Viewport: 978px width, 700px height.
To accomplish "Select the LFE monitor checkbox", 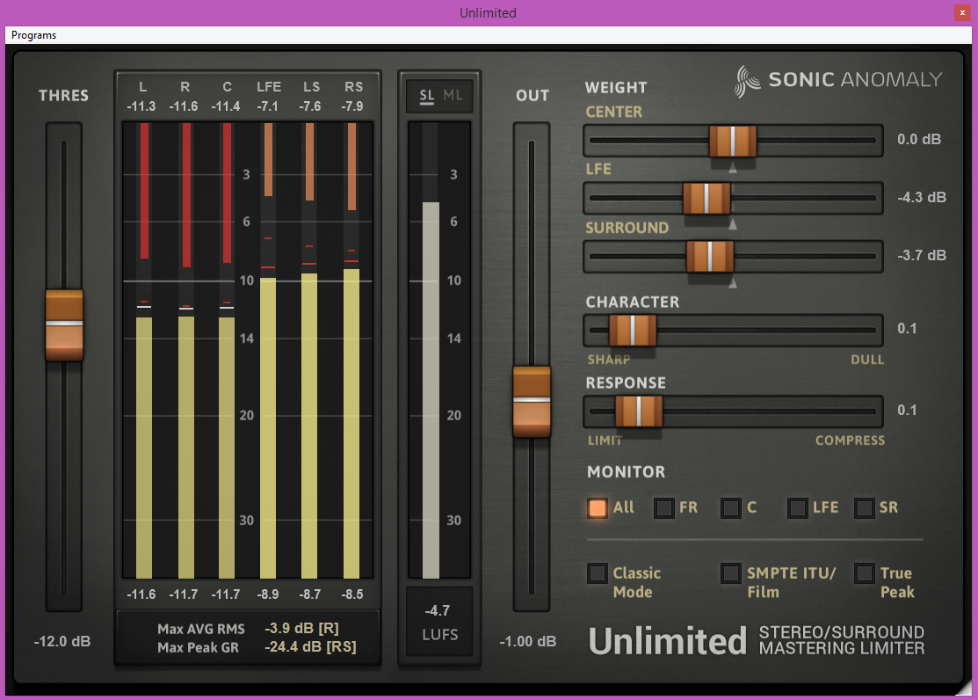I will pyautogui.click(x=797, y=507).
